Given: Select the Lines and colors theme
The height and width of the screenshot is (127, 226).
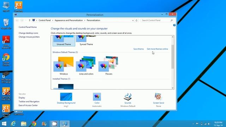Looking at the screenshot, I should click(x=86, y=66).
